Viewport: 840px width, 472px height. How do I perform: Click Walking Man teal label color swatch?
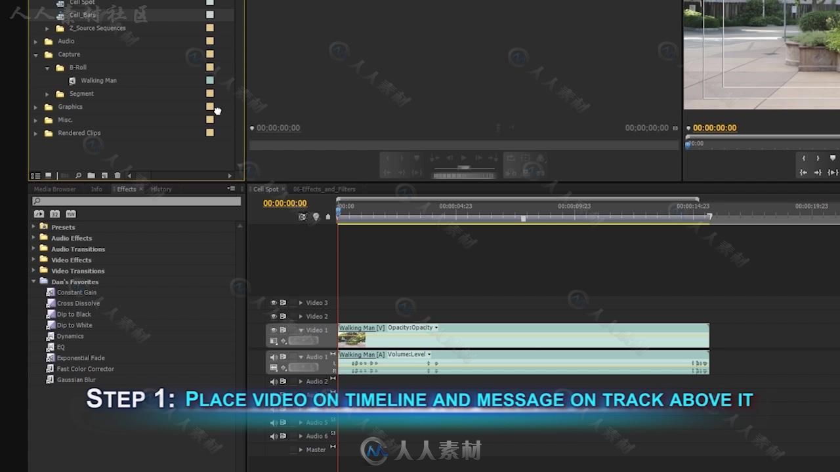pos(210,81)
